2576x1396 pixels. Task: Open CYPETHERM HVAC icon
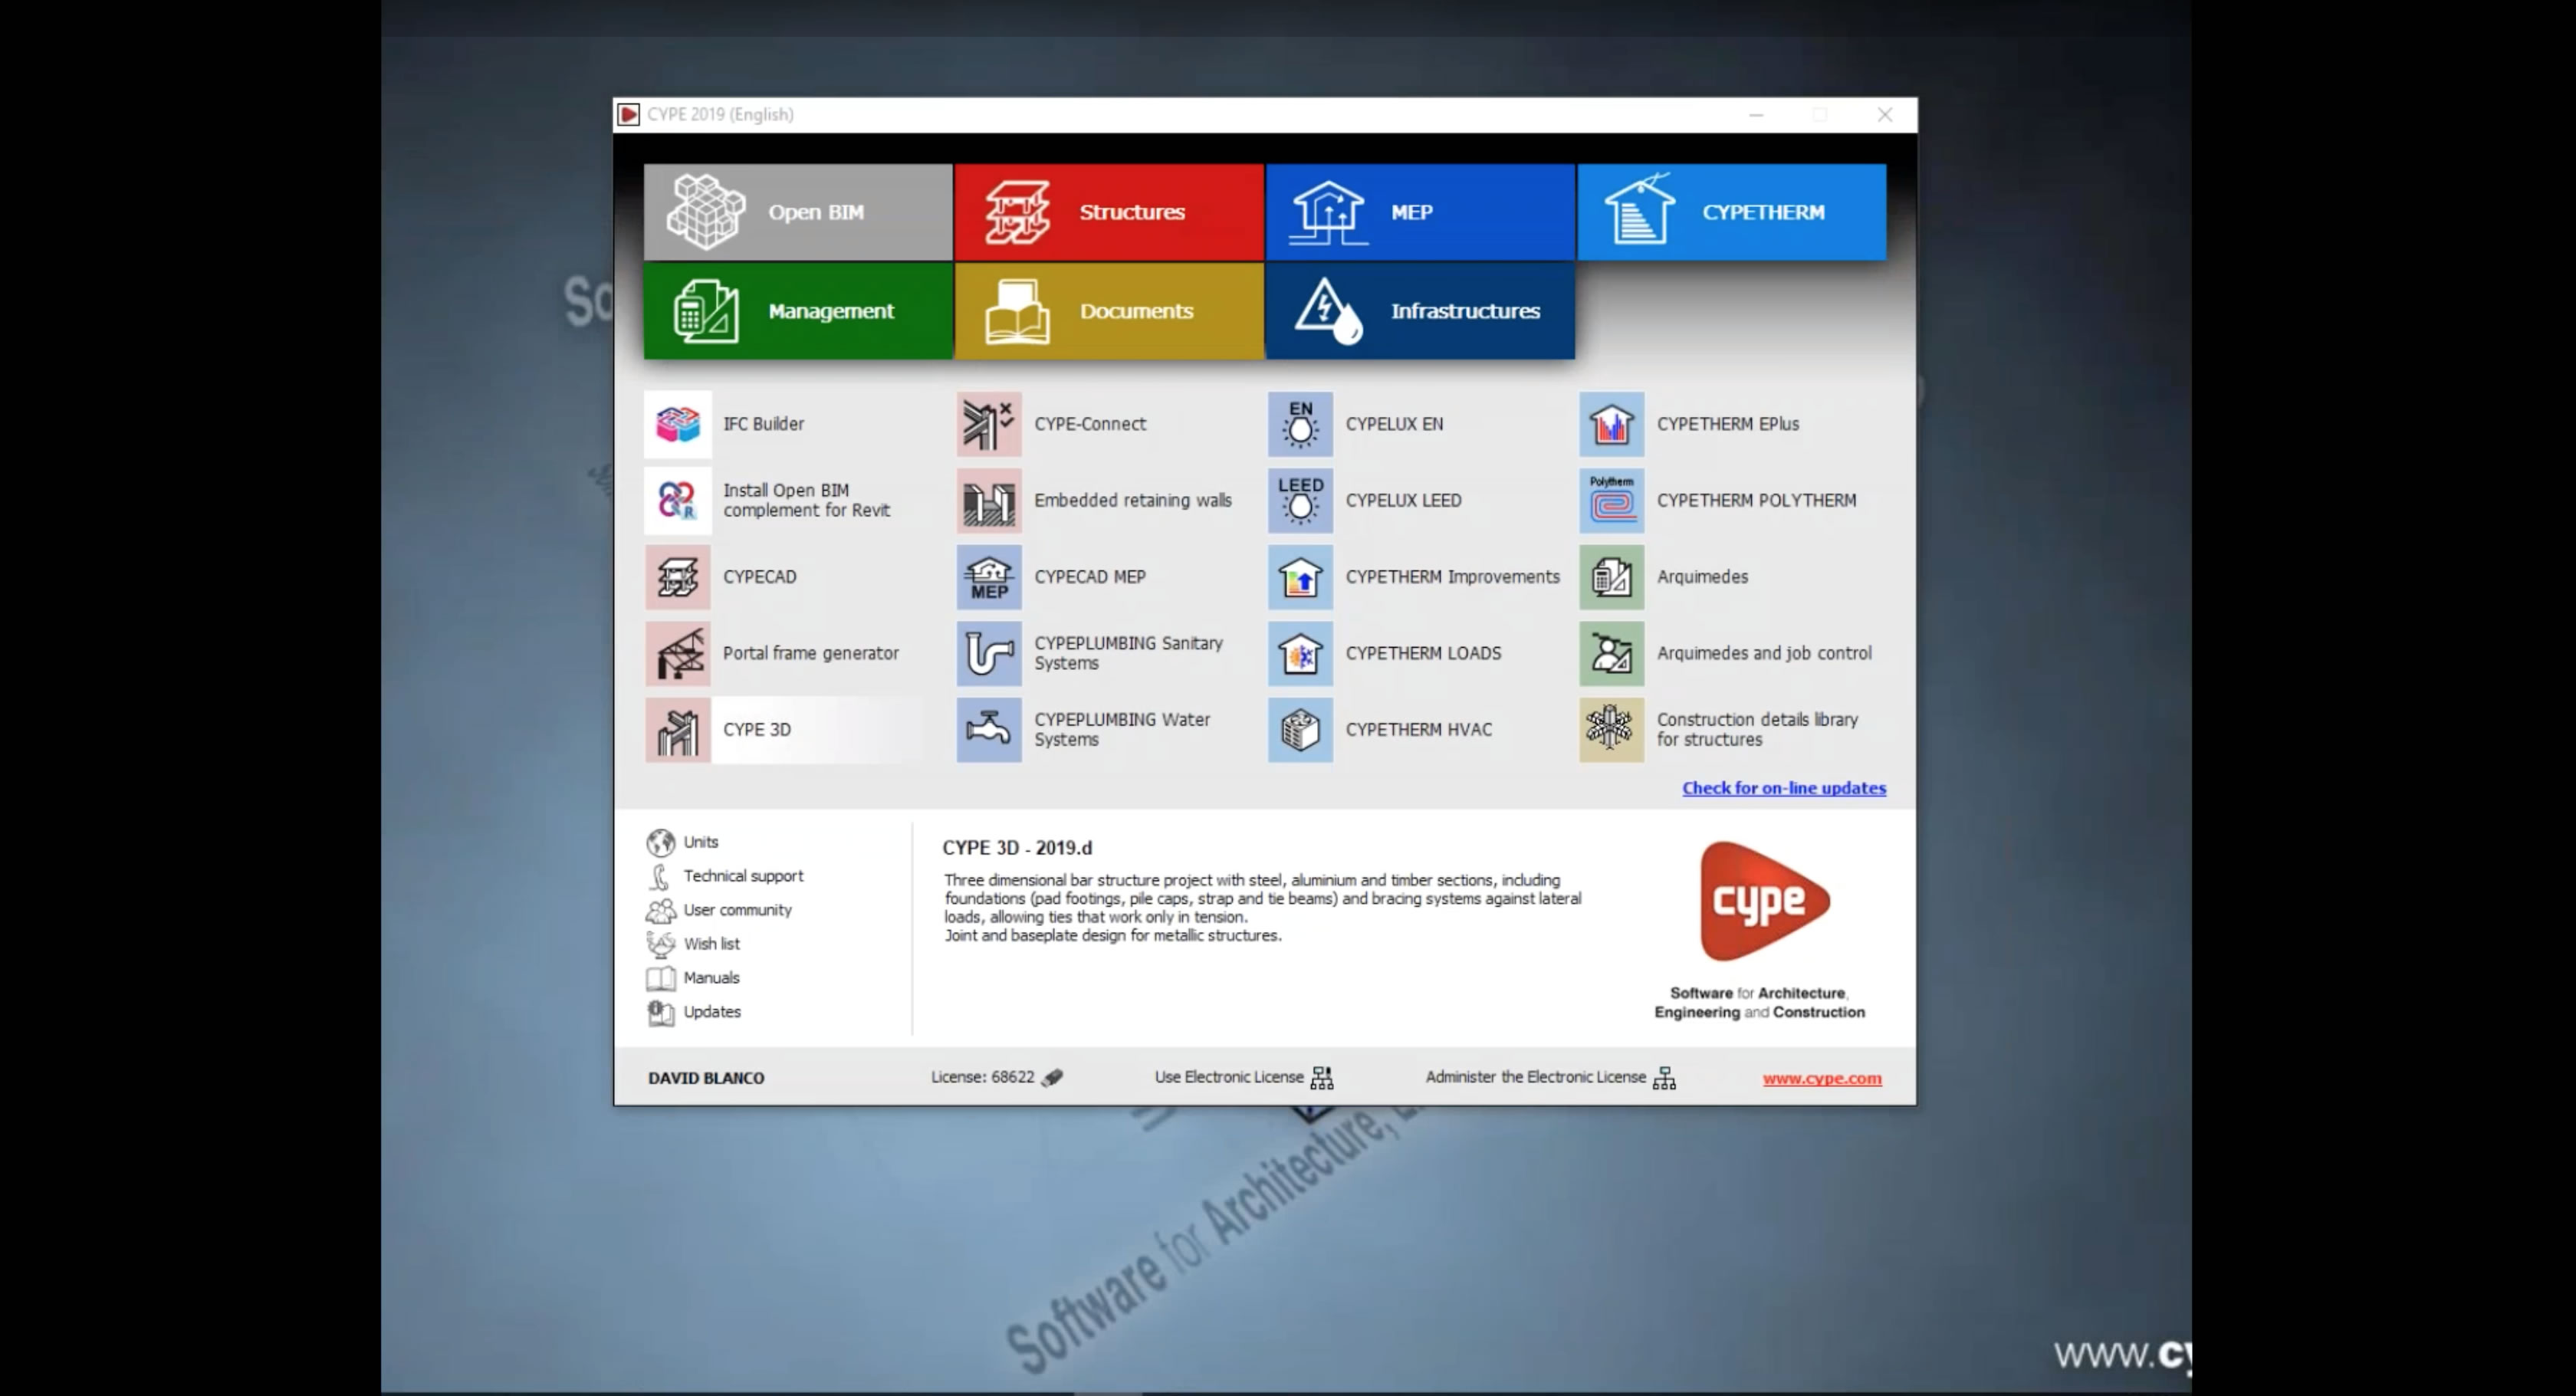tap(1300, 730)
